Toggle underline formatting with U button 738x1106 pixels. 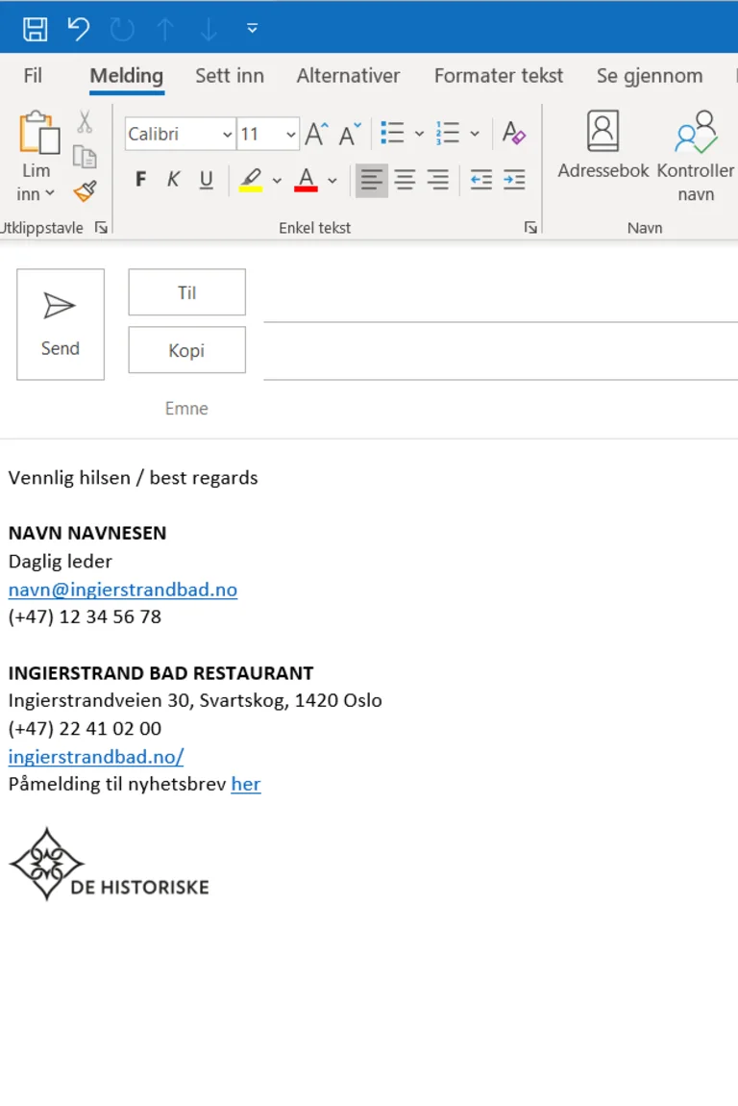pyautogui.click(x=206, y=179)
